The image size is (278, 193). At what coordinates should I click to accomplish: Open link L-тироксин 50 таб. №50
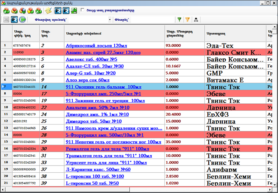(92, 183)
